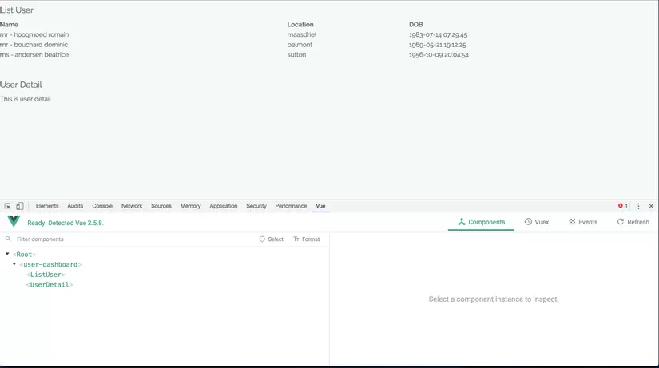The width and height of the screenshot is (659, 368).
Task: Enable the Select component picker
Action: [271, 239]
